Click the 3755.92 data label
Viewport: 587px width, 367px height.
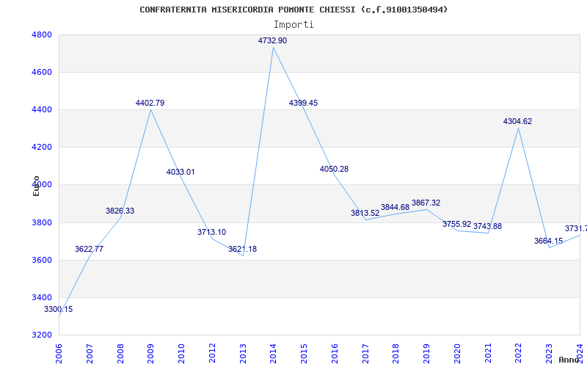pos(456,224)
